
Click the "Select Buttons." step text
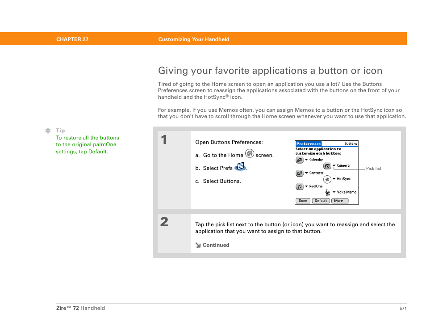point(222,181)
